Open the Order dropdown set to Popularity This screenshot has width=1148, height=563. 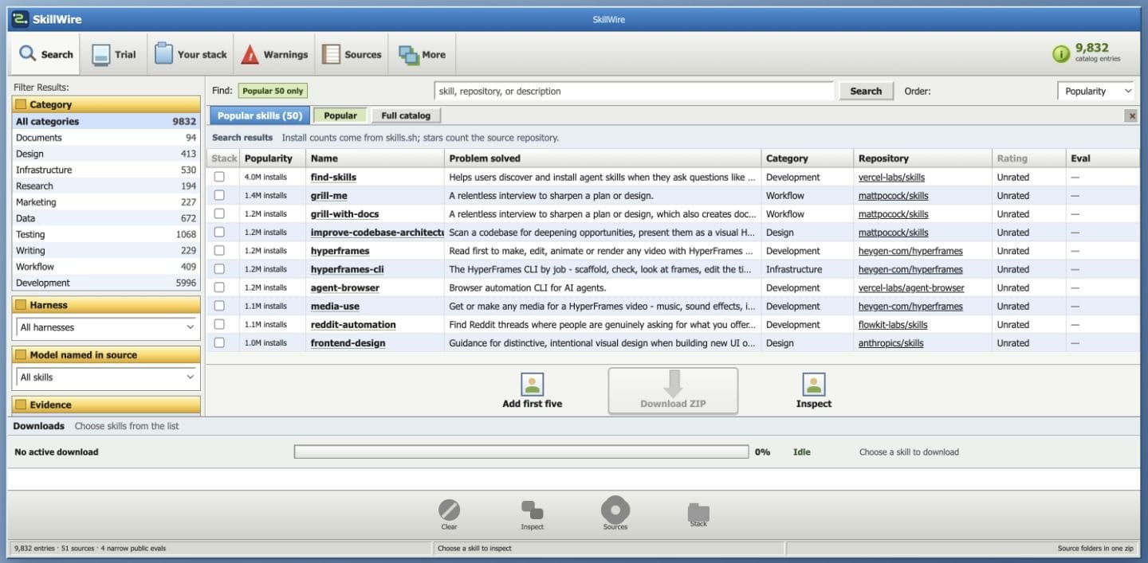point(1095,91)
